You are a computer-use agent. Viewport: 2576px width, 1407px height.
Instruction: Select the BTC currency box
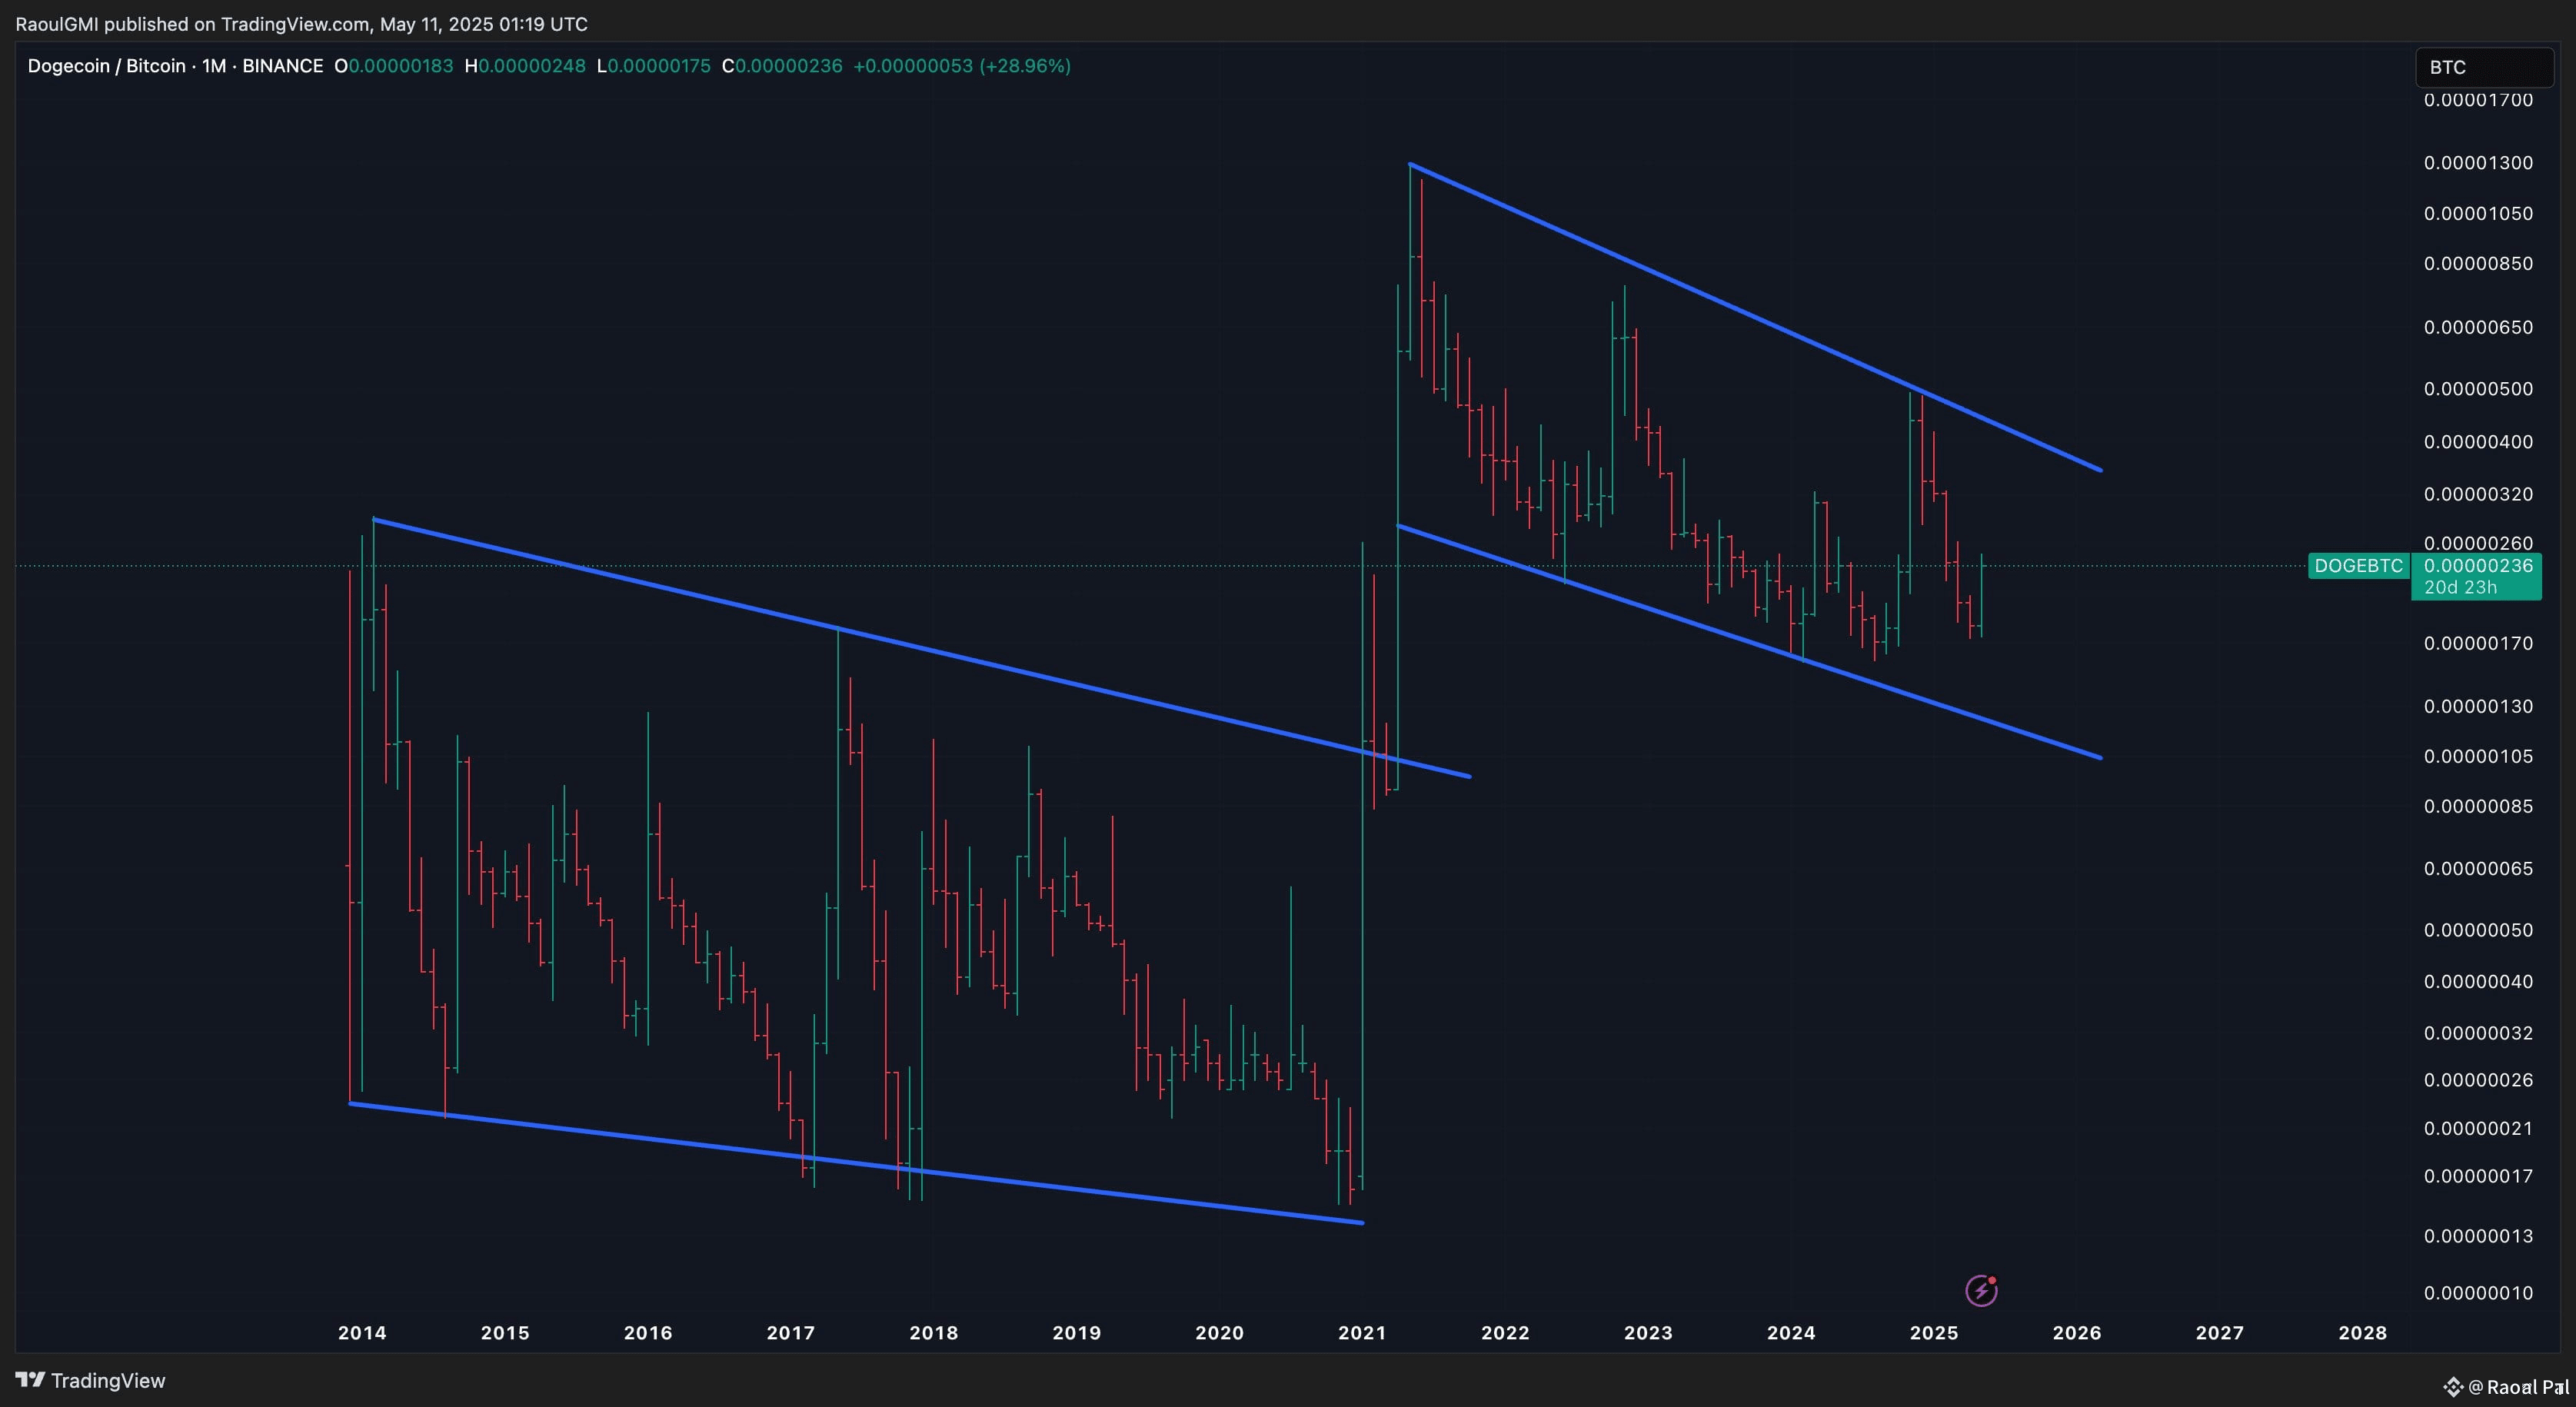(x=2484, y=67)
